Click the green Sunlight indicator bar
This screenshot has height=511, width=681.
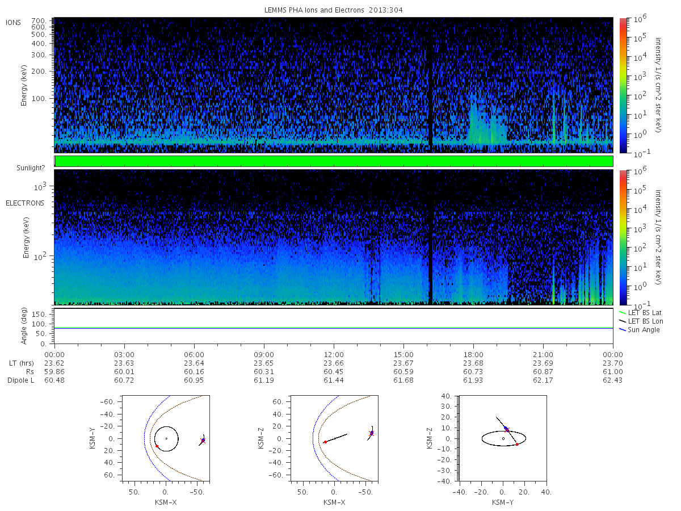pyautogui.click(x=334, y=161)
